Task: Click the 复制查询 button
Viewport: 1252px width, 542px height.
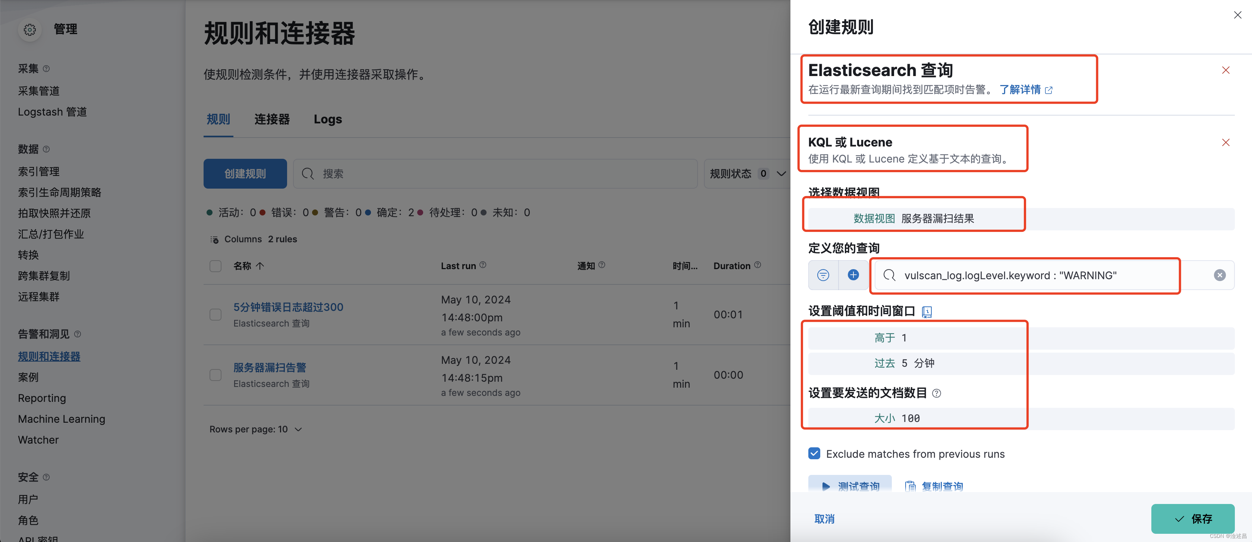Action: pyautogui.click(x=934, y=486)
